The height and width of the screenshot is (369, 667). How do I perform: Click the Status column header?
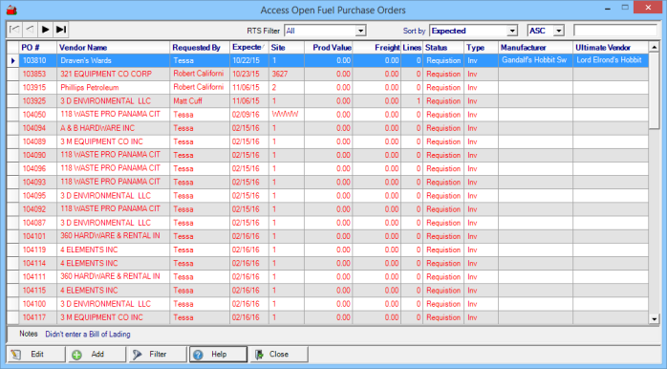(x=443, y=47)
